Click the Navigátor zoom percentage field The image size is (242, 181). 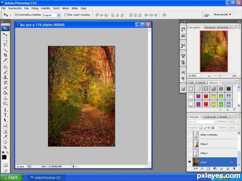194,76
